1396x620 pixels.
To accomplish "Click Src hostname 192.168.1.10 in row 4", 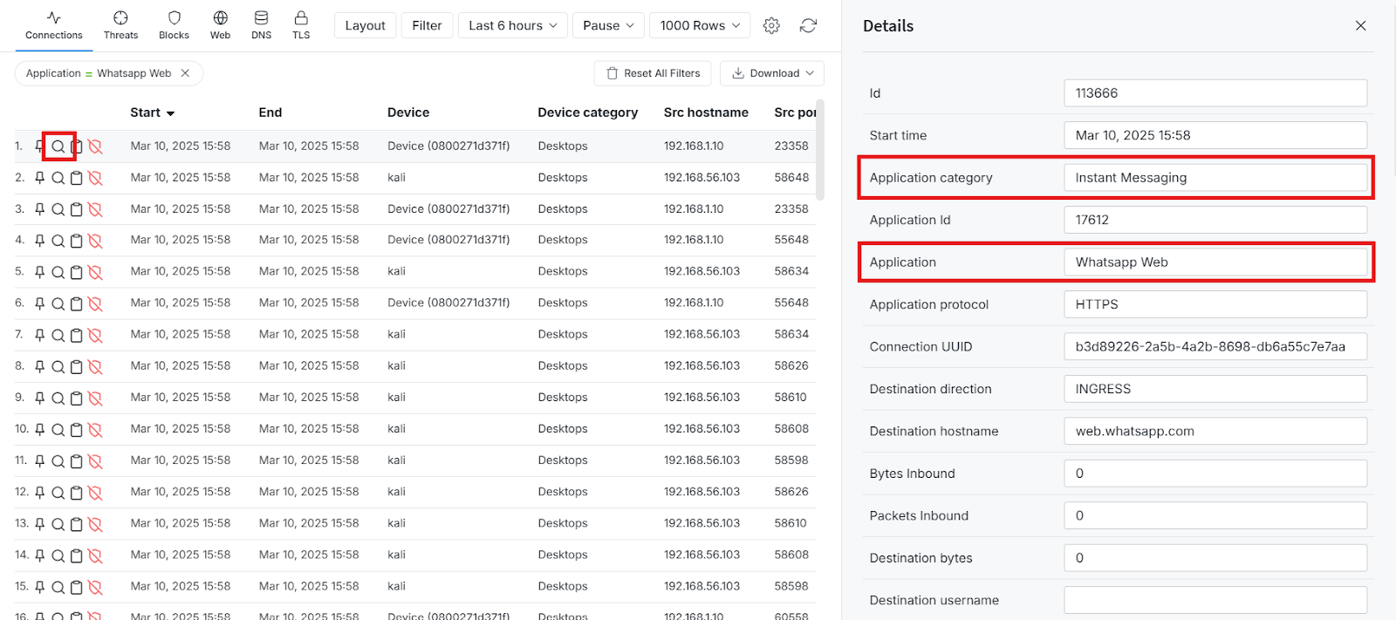I will point(694,240).
